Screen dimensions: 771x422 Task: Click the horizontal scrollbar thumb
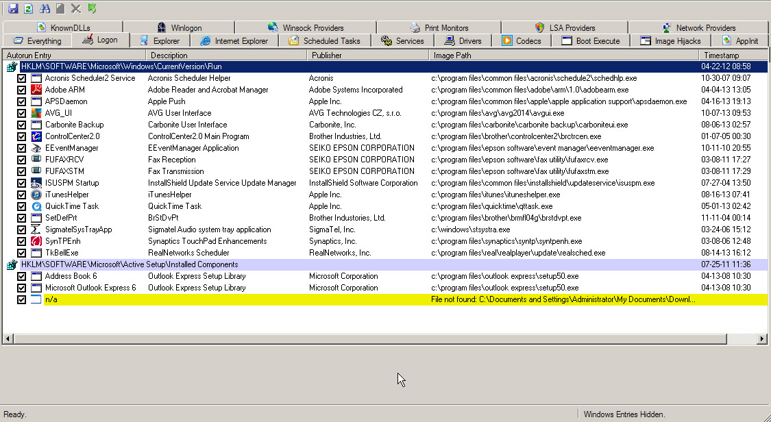click(370, 338)
